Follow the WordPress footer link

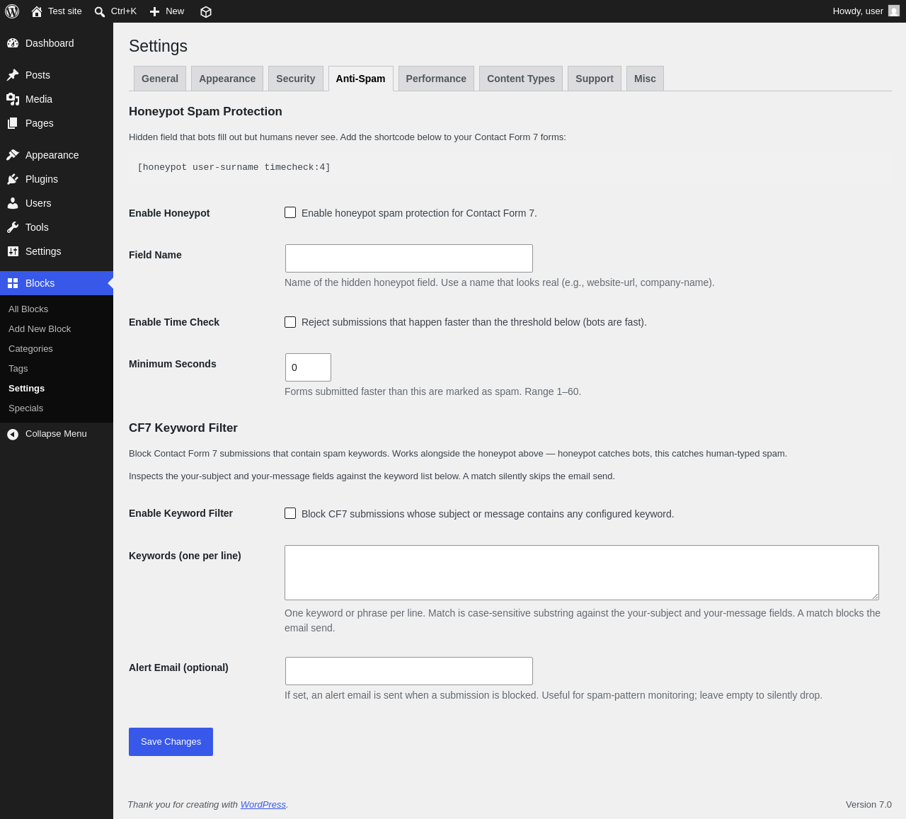(x=263, y=805)
